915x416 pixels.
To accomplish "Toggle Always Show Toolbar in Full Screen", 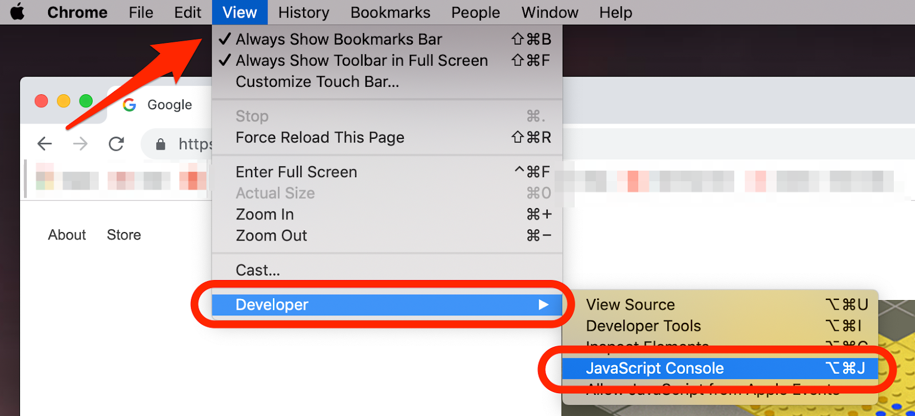I will (387, 60).
